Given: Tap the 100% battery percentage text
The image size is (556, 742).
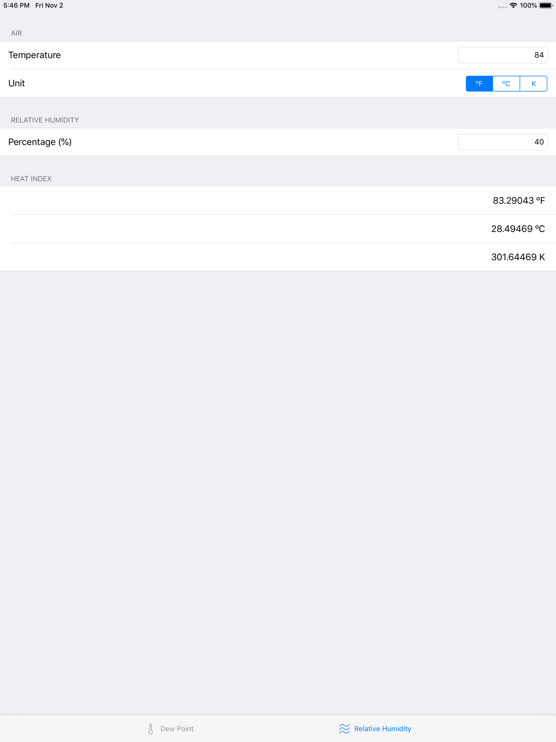Looking at the screenshot, I should tap(528, 5).
